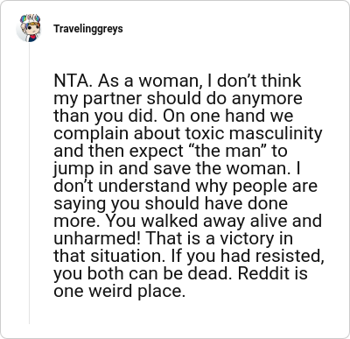Click the phrase "As a woman"

(150, 81)
